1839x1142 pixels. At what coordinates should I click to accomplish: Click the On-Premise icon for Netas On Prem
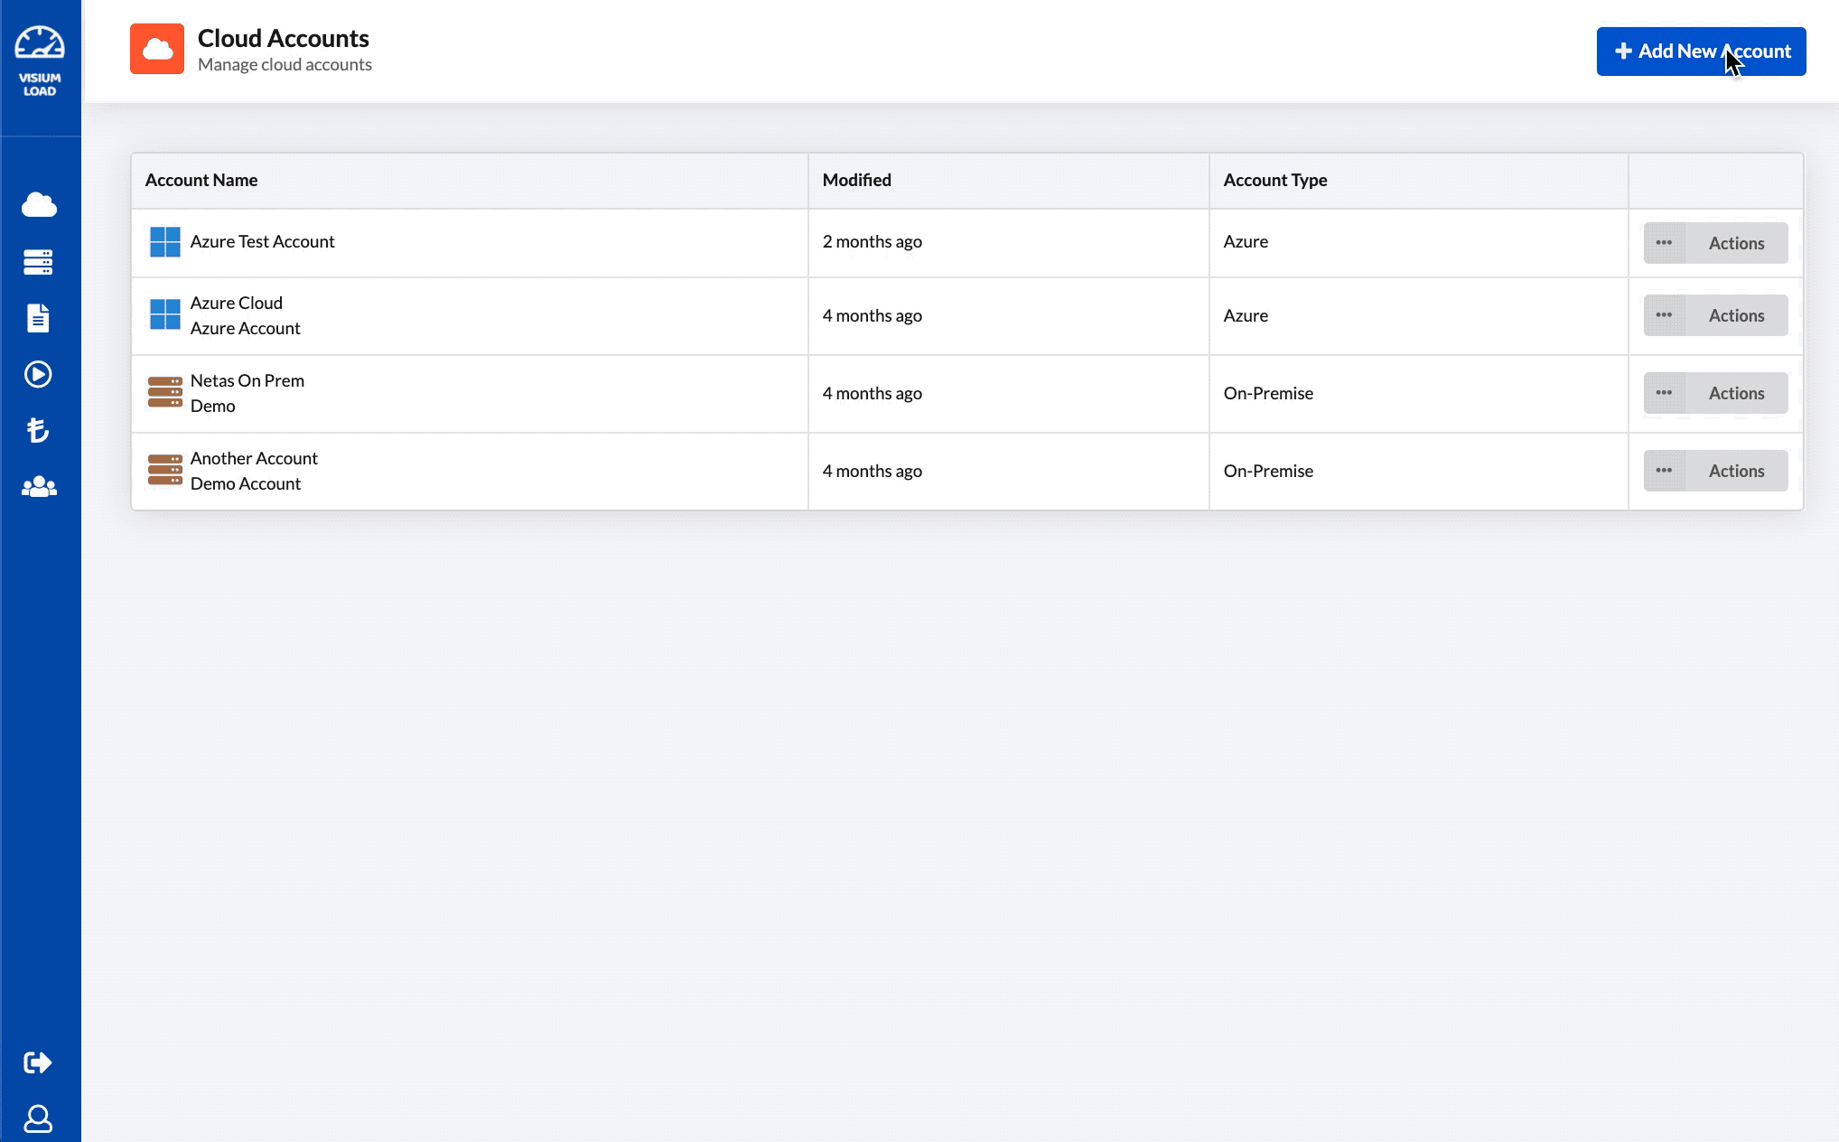pyautogui.click(x=164, y=392)
